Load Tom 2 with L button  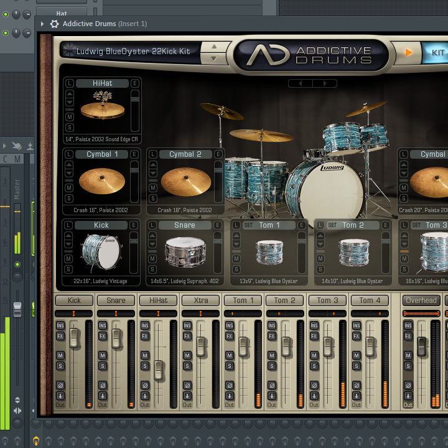coord(320,225)
